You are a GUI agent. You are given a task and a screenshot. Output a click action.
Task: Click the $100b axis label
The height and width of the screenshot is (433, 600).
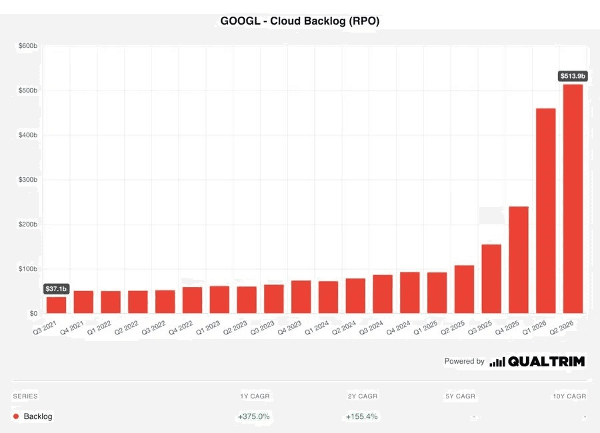pos(28,269)
